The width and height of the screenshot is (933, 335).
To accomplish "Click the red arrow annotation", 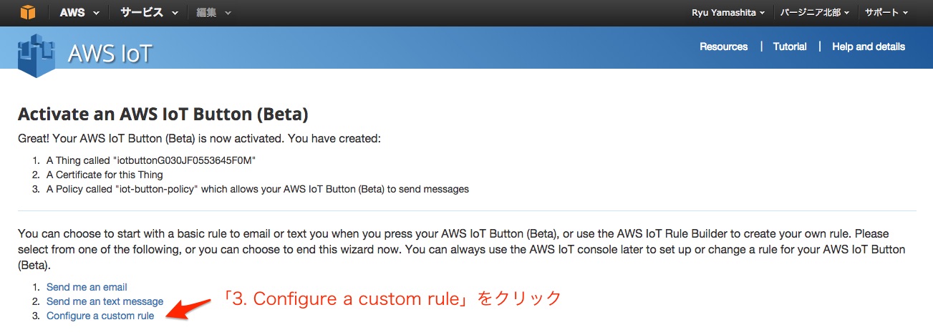I will tap(189, 308).
